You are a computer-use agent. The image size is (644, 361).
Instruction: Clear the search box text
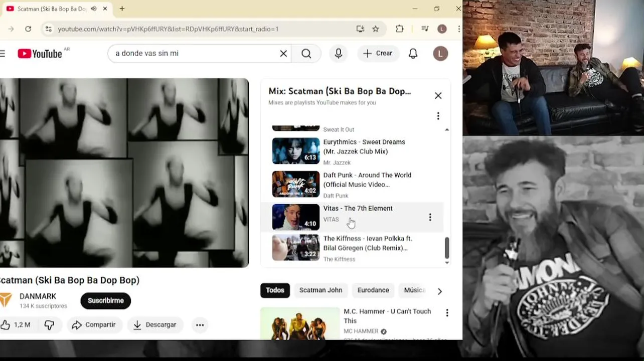[x=283, y=53]
